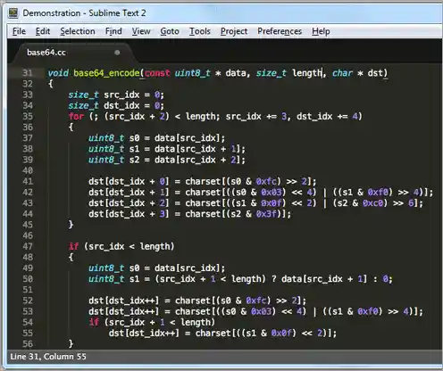Viewport: 443px width, 371px height.
Task: Open the File menu
Action: point(19,31)
